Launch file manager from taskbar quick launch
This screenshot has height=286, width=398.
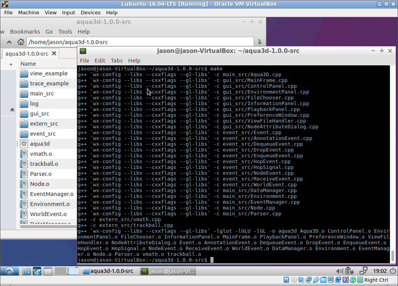pos(27,271)
